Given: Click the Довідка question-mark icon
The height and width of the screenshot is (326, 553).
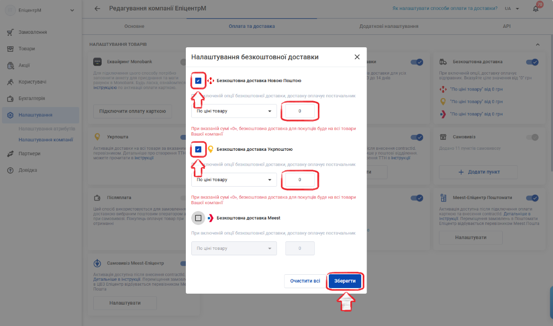Looking at the screenshot, I should pos(10,170).
